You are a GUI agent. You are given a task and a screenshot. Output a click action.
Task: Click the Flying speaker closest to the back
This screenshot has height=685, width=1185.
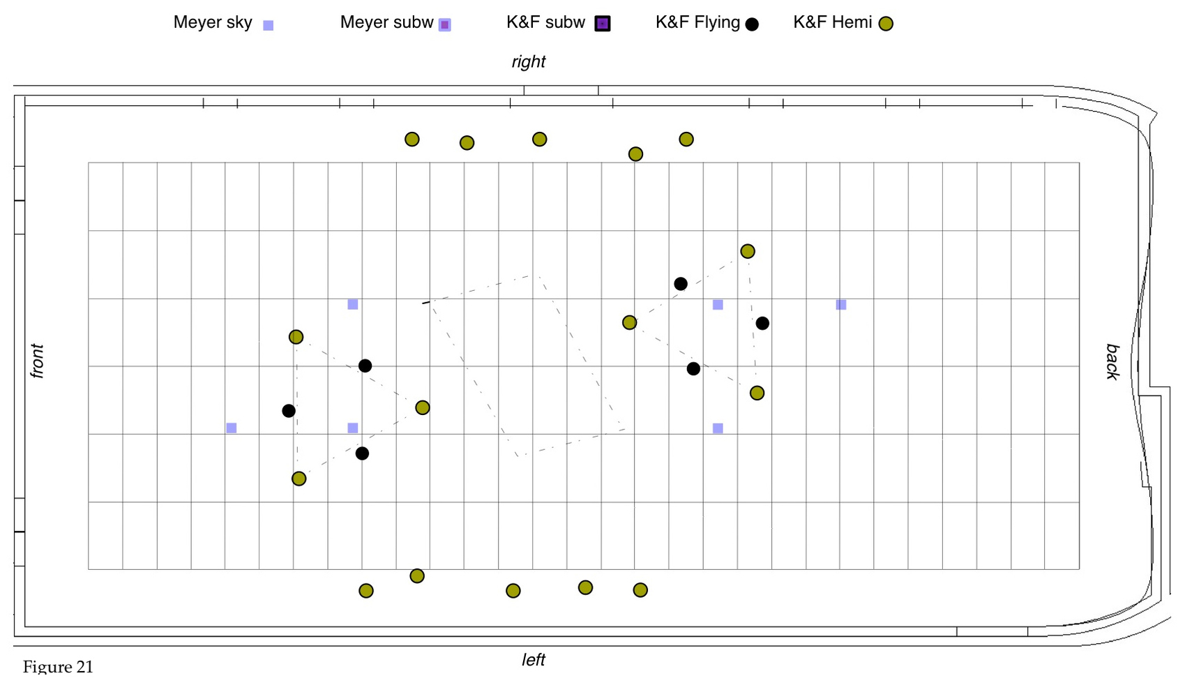tap(762, 323)
